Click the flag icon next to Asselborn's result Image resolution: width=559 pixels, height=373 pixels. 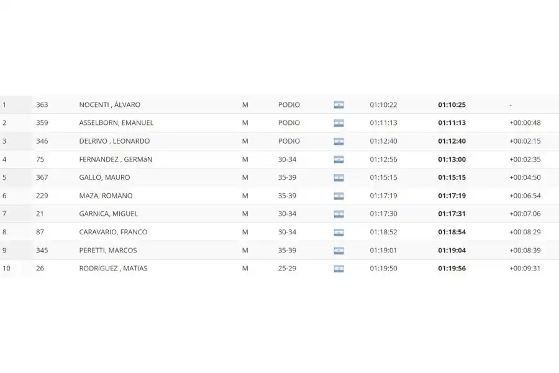point(339,123)
